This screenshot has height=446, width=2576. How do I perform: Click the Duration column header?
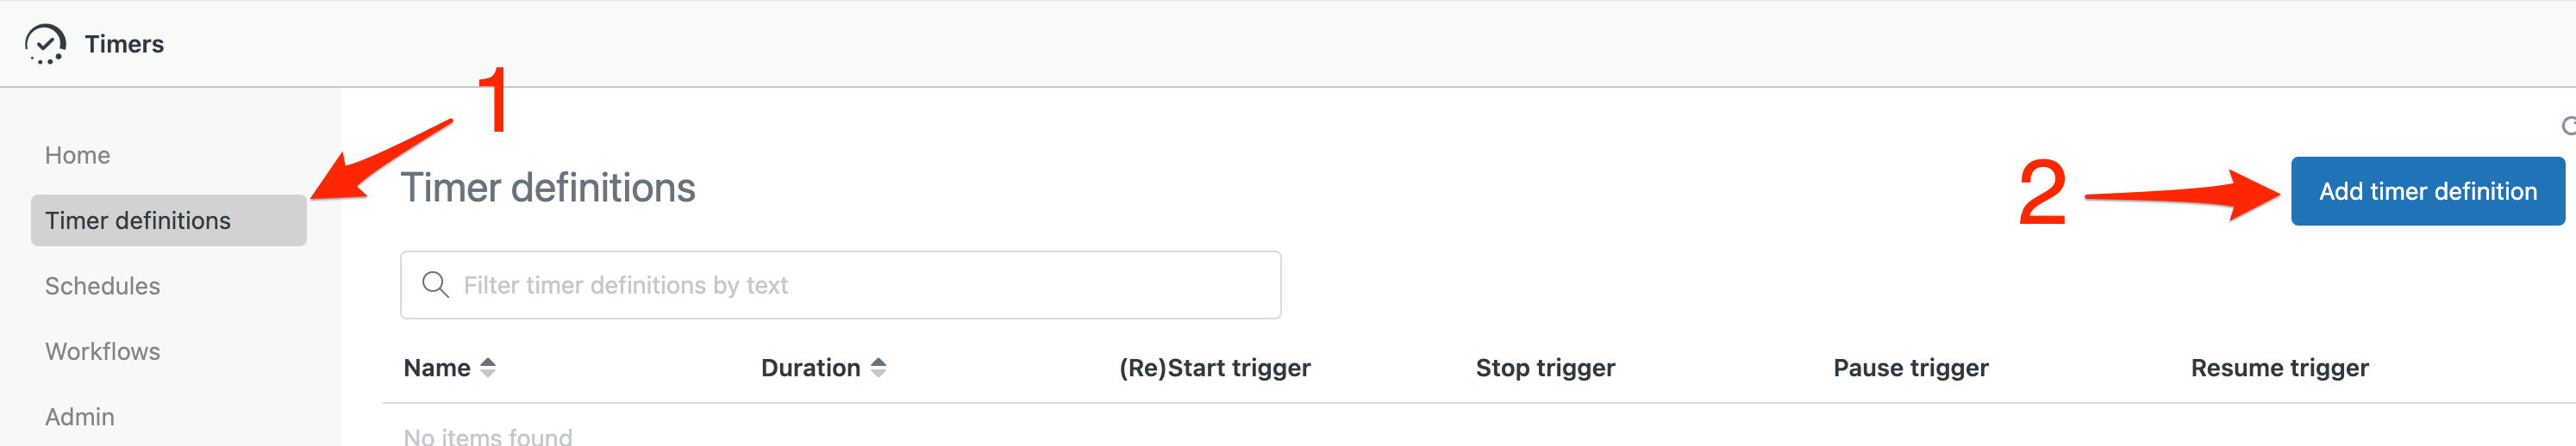point(810,367)
